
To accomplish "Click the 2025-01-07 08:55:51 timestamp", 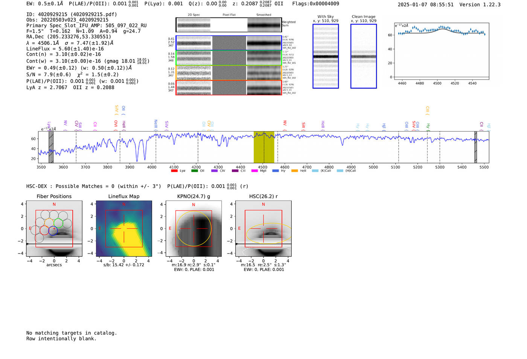I will coord(426,5).
